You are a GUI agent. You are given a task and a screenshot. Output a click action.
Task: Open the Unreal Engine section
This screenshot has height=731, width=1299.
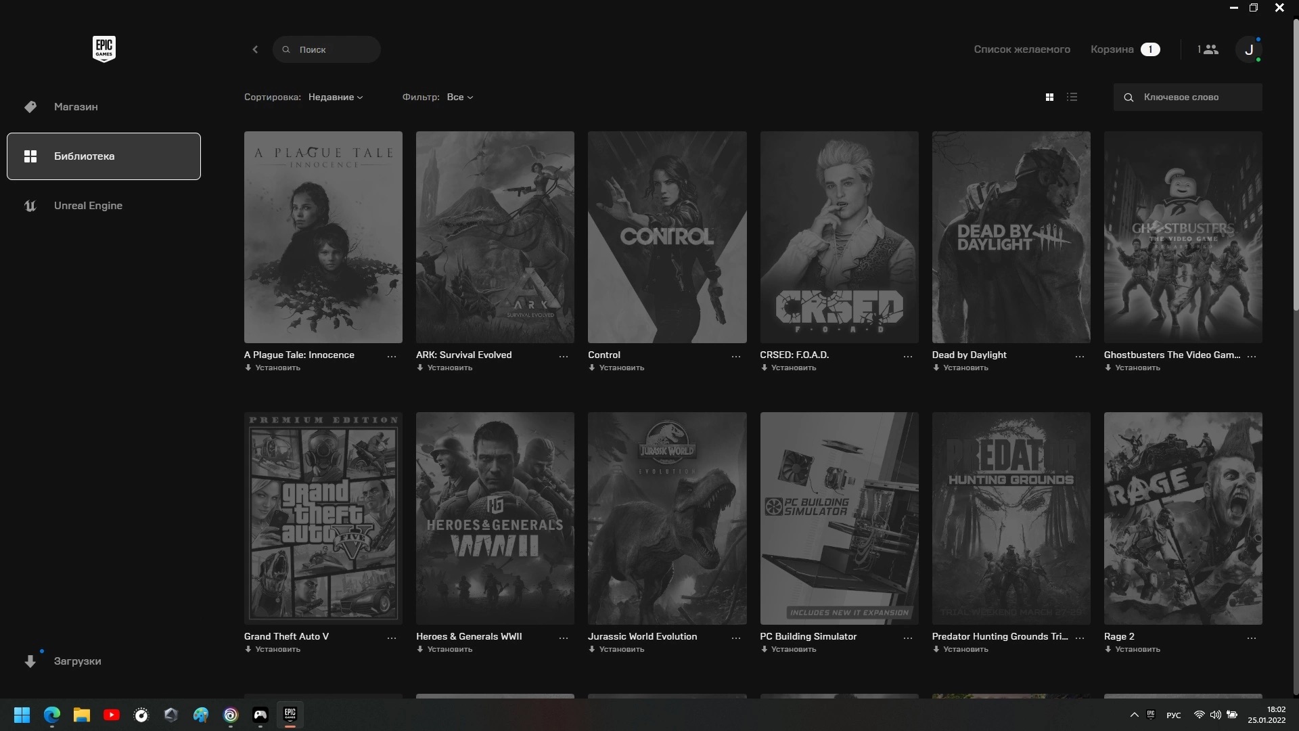(88, 206)
